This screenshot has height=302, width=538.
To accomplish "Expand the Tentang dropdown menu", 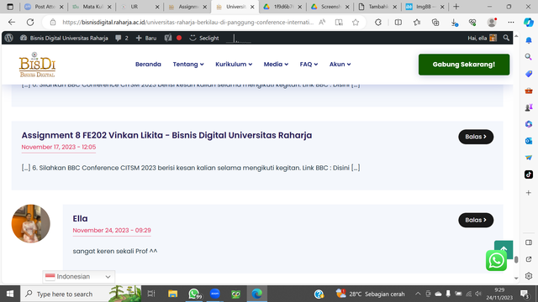I will [x=188, y=65].
